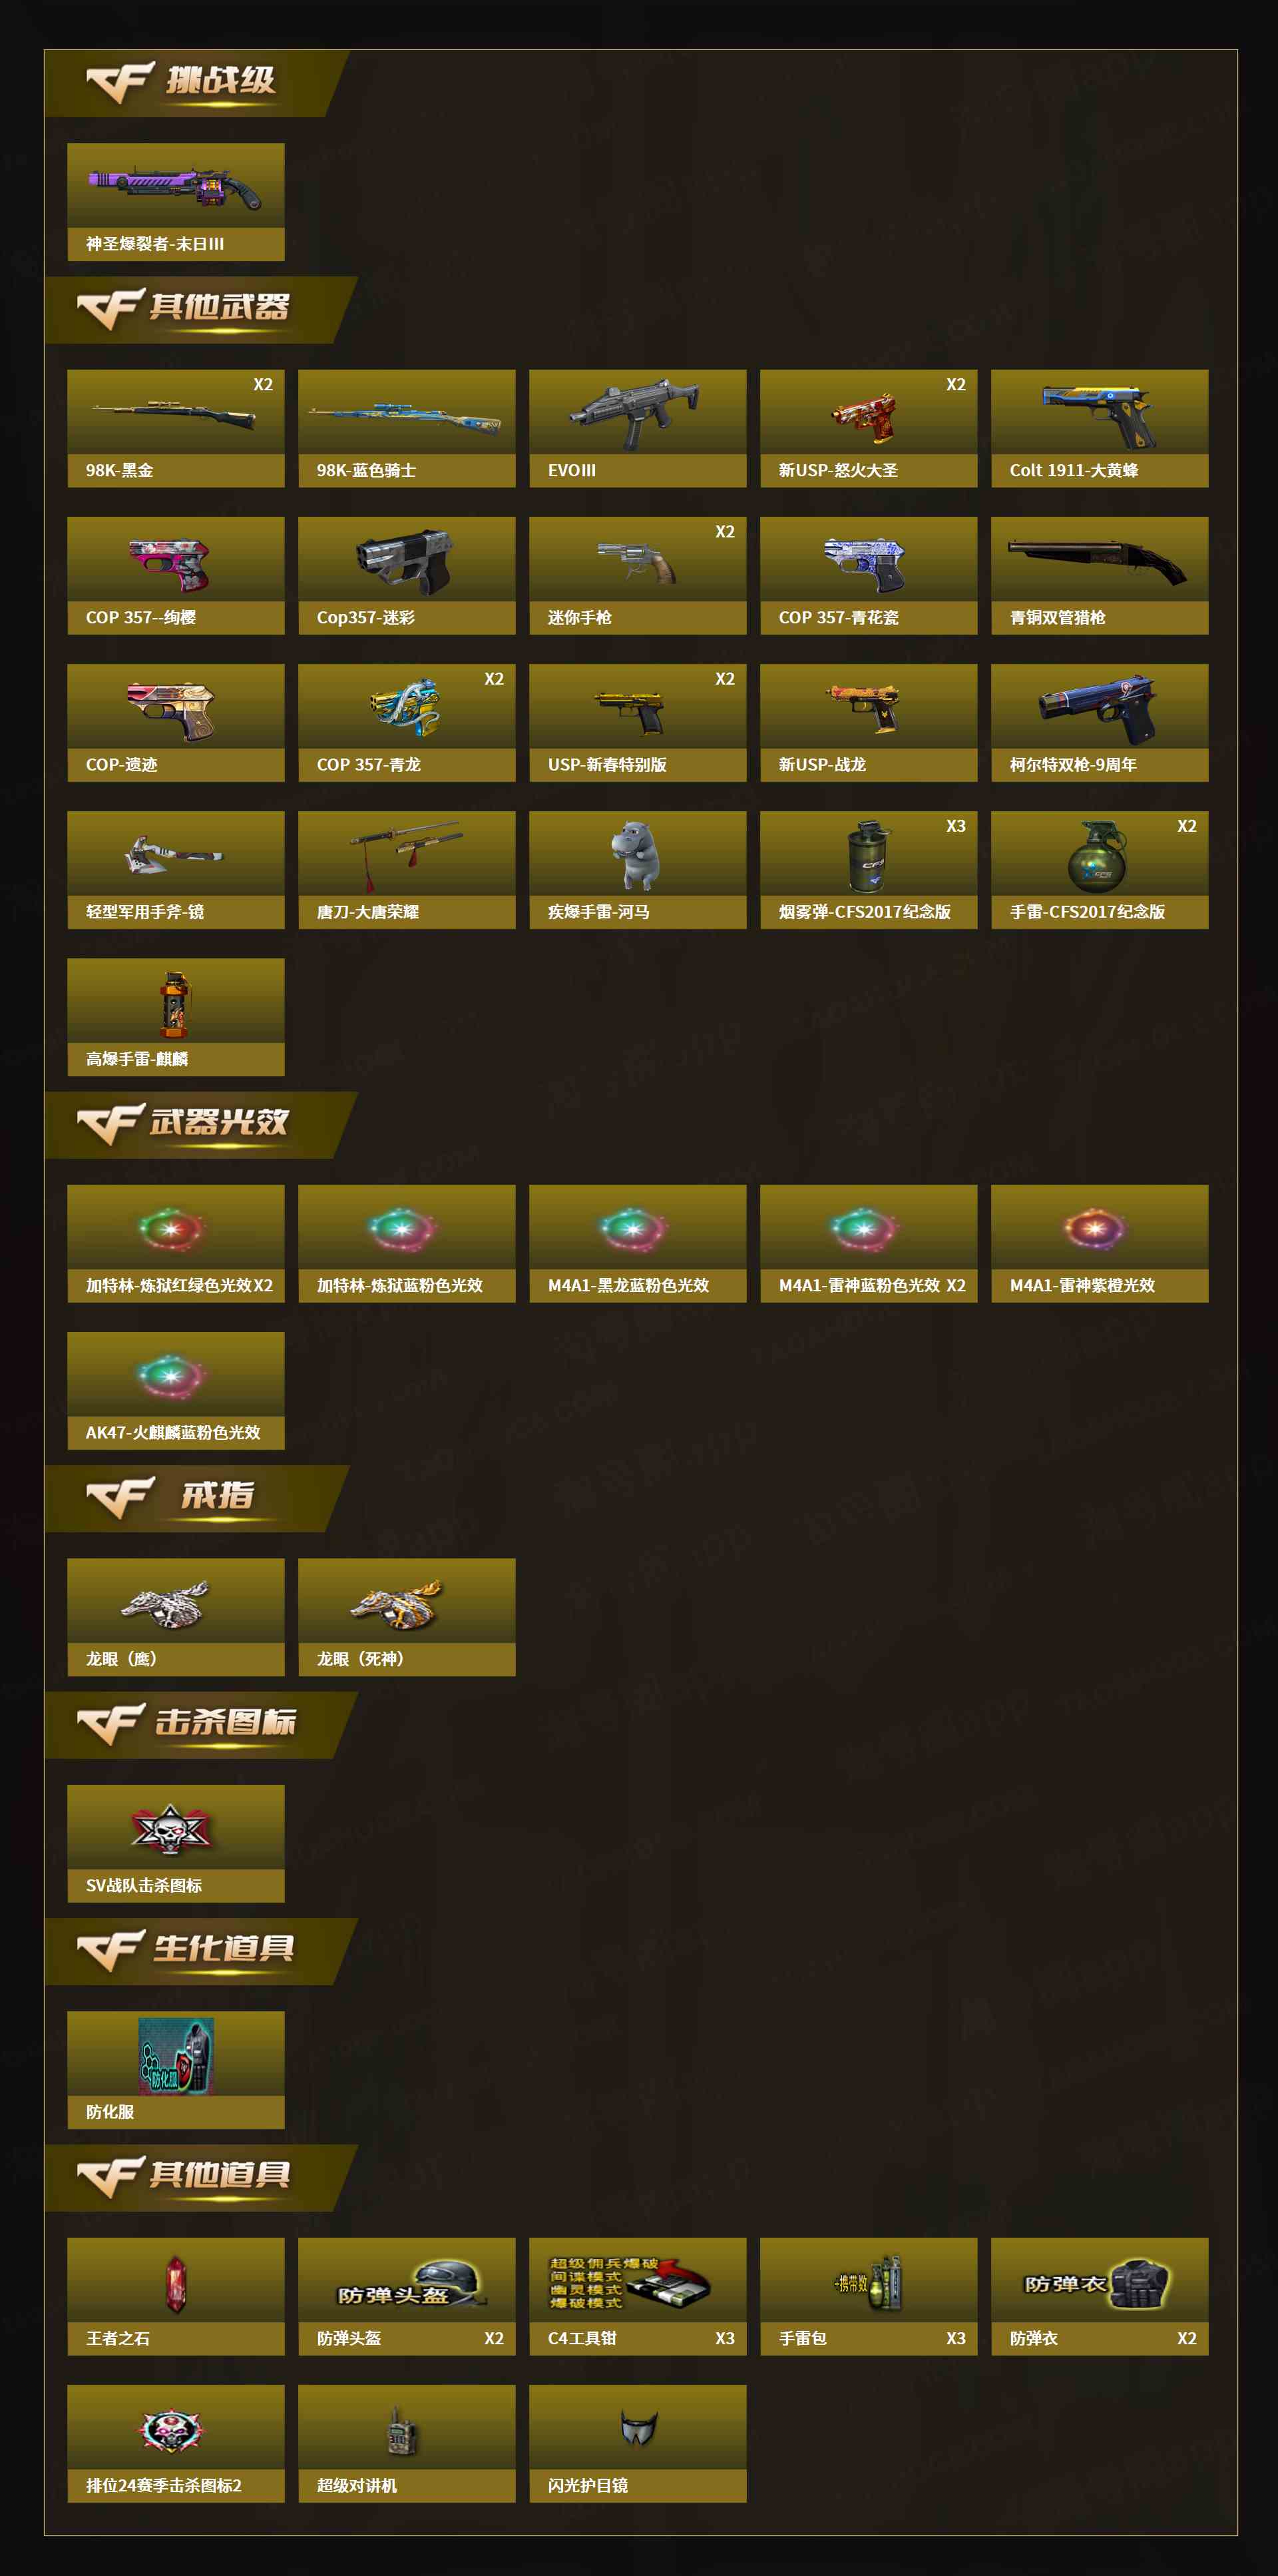1278x2576 pixels.
Task: Select the SV战队击杀图标 skull badge
Action: [172, 1830]
